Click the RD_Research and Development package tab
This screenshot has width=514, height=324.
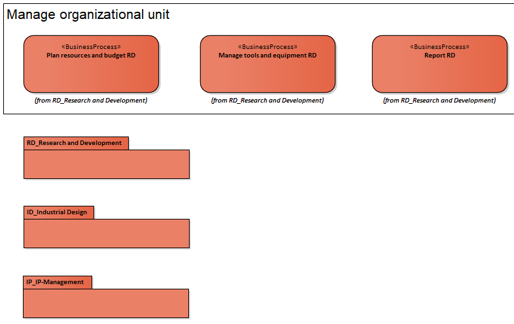point(75,143)
